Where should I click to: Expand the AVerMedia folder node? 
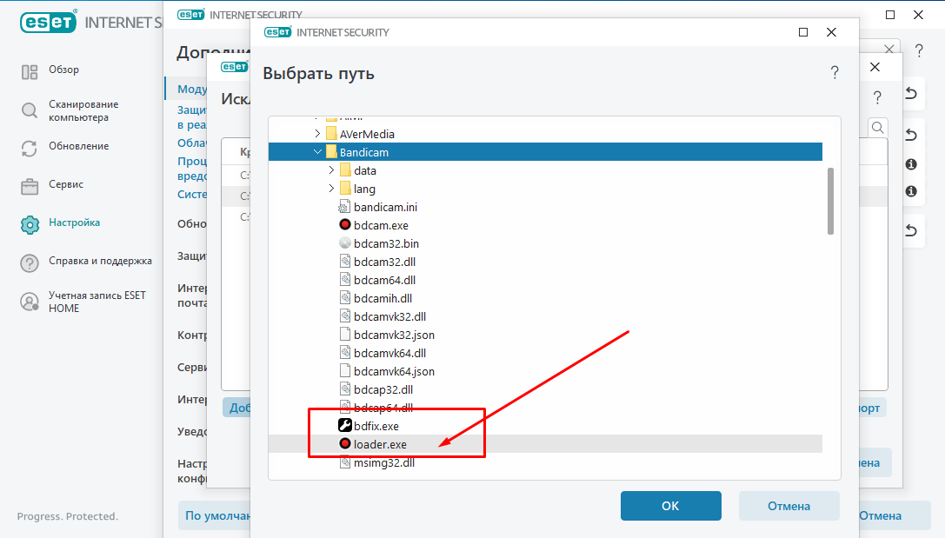[317, 134]
